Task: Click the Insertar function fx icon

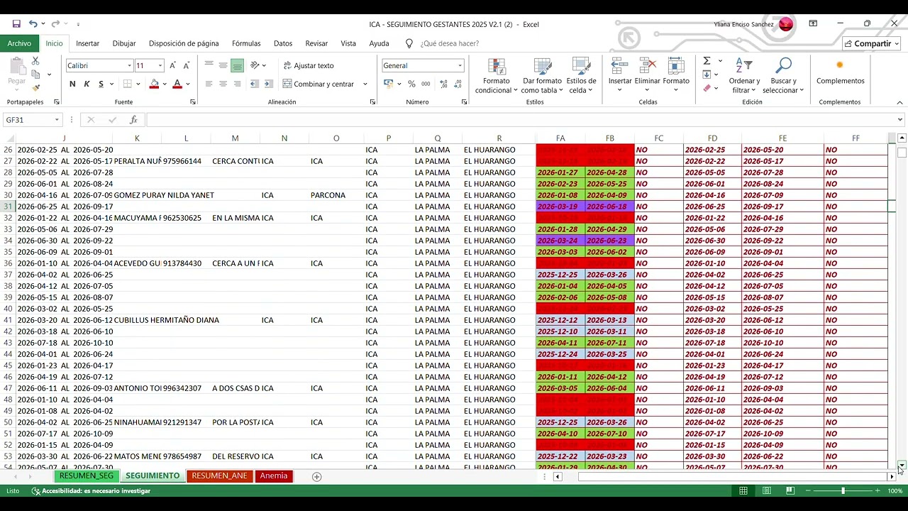Action: (133, 120)
